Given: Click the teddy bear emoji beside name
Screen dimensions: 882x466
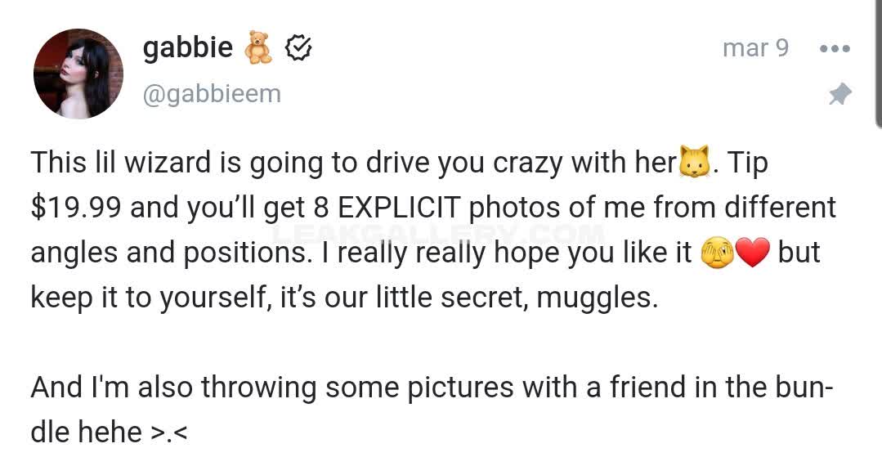Looking at the screenshot, I should pos(258,48).
